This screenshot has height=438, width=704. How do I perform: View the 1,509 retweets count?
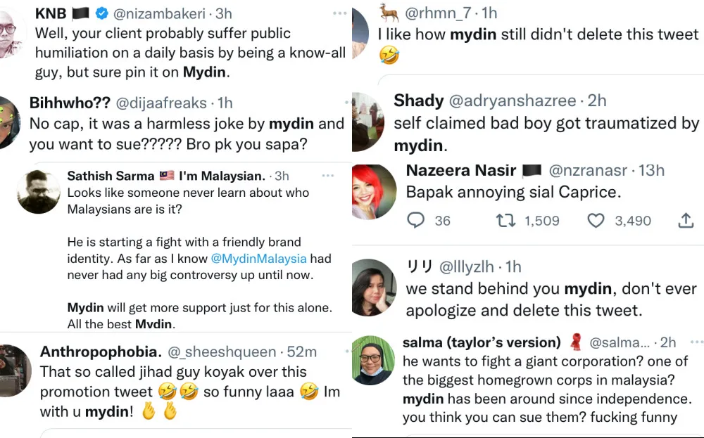pyautogui.click(x=541, y=221)
